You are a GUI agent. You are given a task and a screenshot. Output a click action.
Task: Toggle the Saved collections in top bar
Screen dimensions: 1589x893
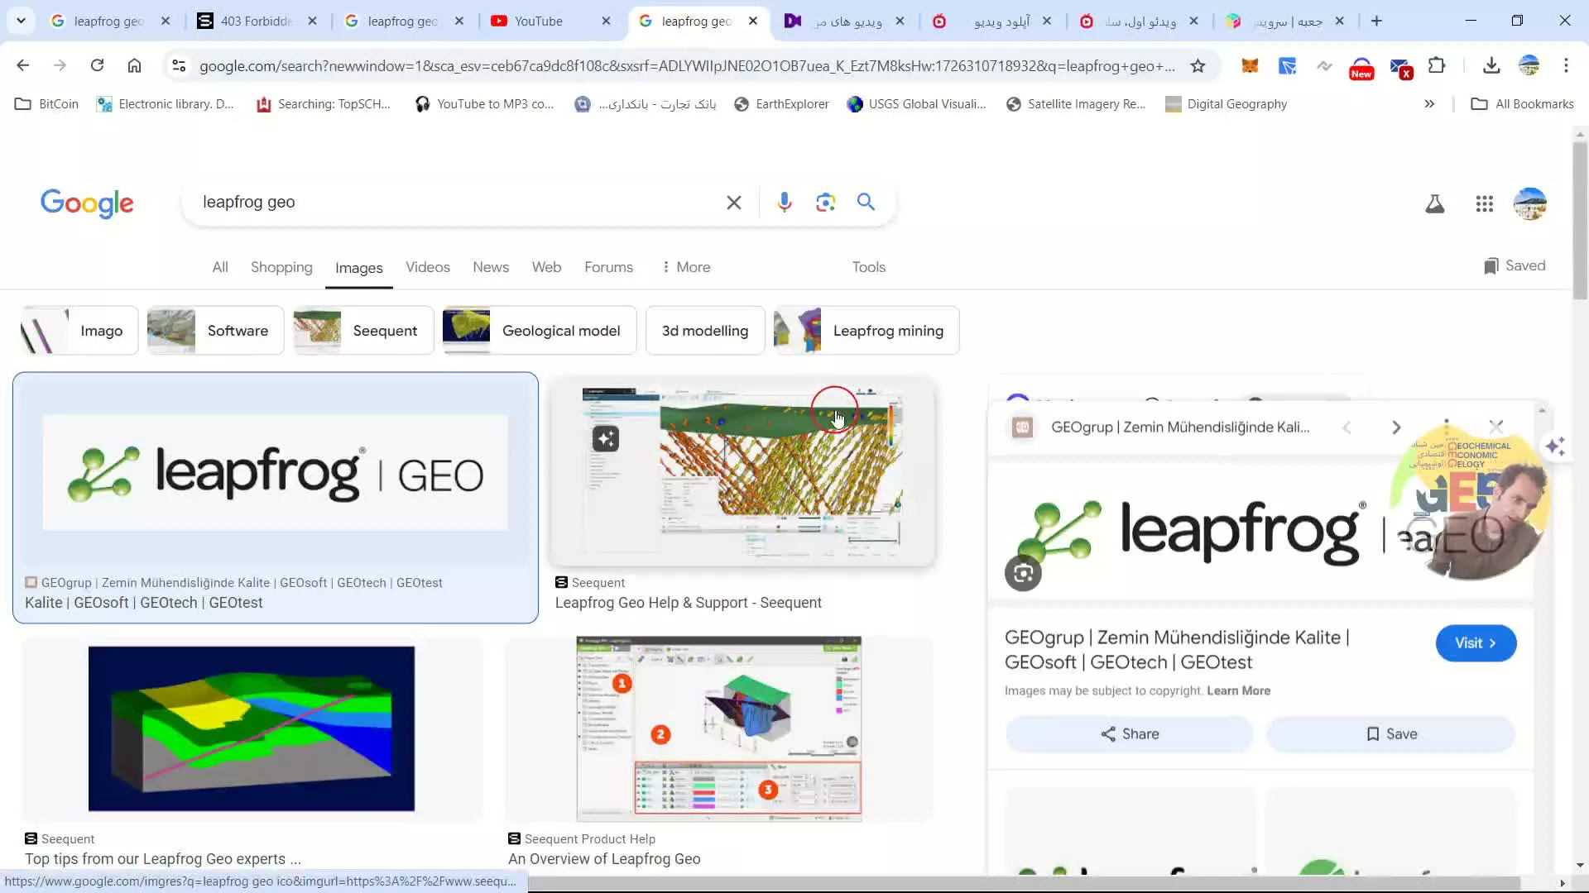(x=1516, y=265)
